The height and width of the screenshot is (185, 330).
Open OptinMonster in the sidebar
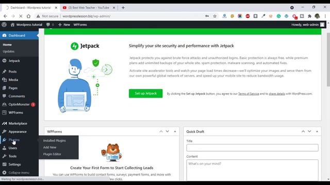19,104
